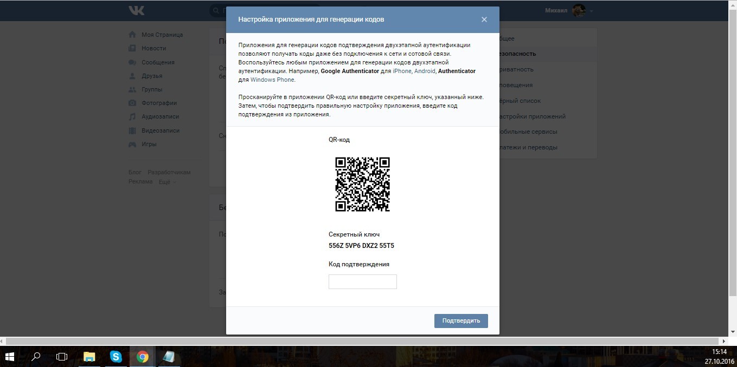The image size is (737, 367).
Task: Launch Chrome from the taskbar
Action: pos(142,356)
